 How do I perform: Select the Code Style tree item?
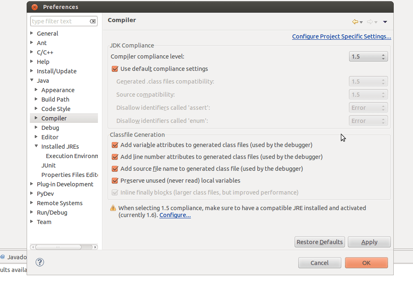click(x=56, y=109)
